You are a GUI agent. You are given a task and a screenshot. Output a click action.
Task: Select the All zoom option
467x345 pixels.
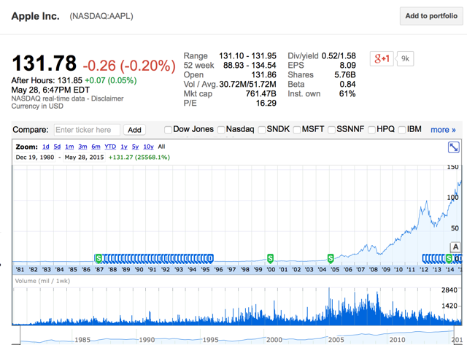pos(161,147)
